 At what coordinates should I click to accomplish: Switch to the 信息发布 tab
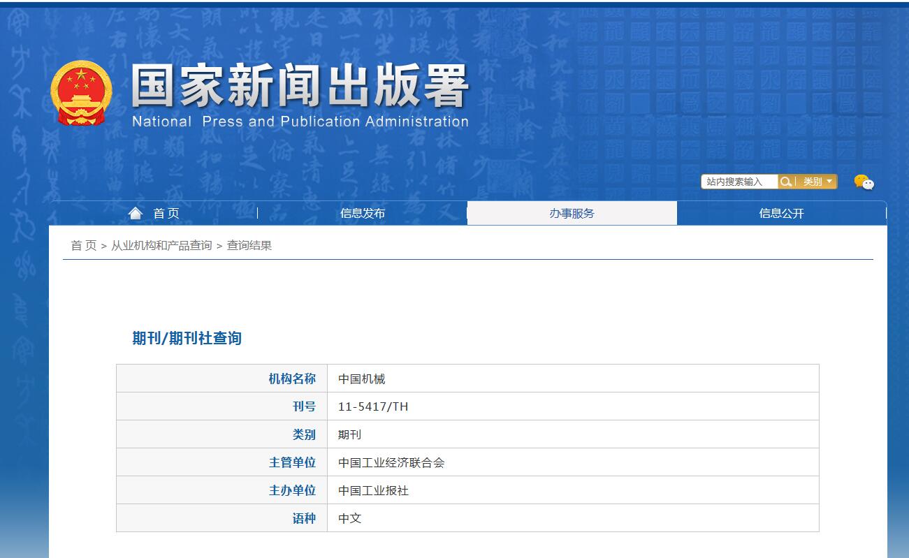(x=362, y=213)
